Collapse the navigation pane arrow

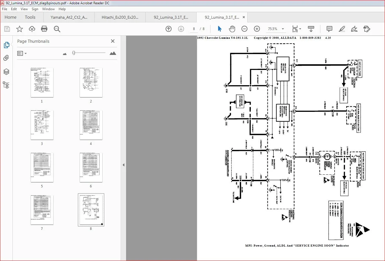(124, 165)
